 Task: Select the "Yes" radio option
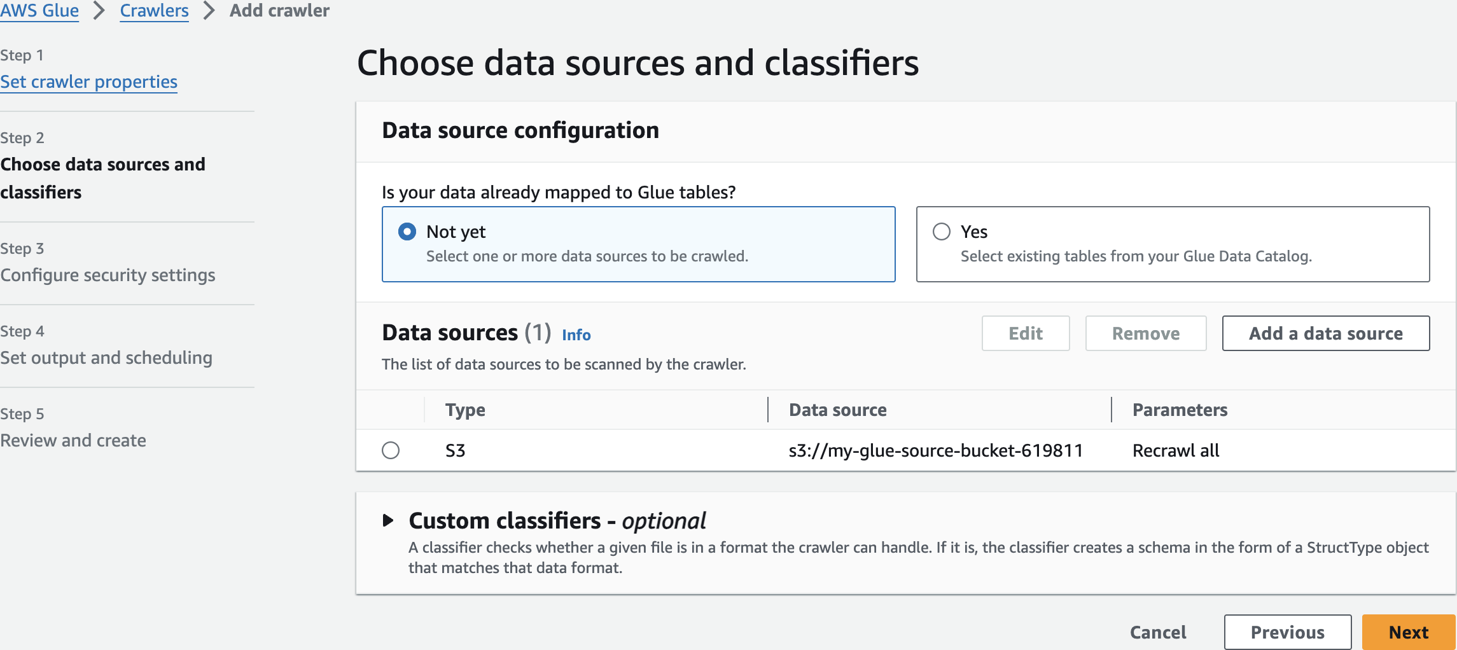(x=942, y=232)
